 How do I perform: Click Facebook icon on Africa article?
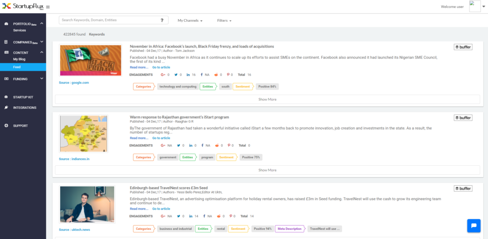202,75
